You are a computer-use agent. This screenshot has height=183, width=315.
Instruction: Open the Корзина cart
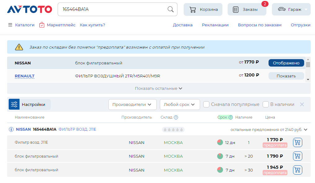pos(203,9)
